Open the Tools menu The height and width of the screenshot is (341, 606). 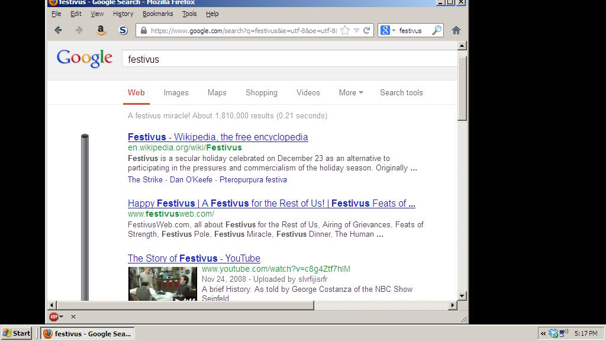click(x=189, y=14)
